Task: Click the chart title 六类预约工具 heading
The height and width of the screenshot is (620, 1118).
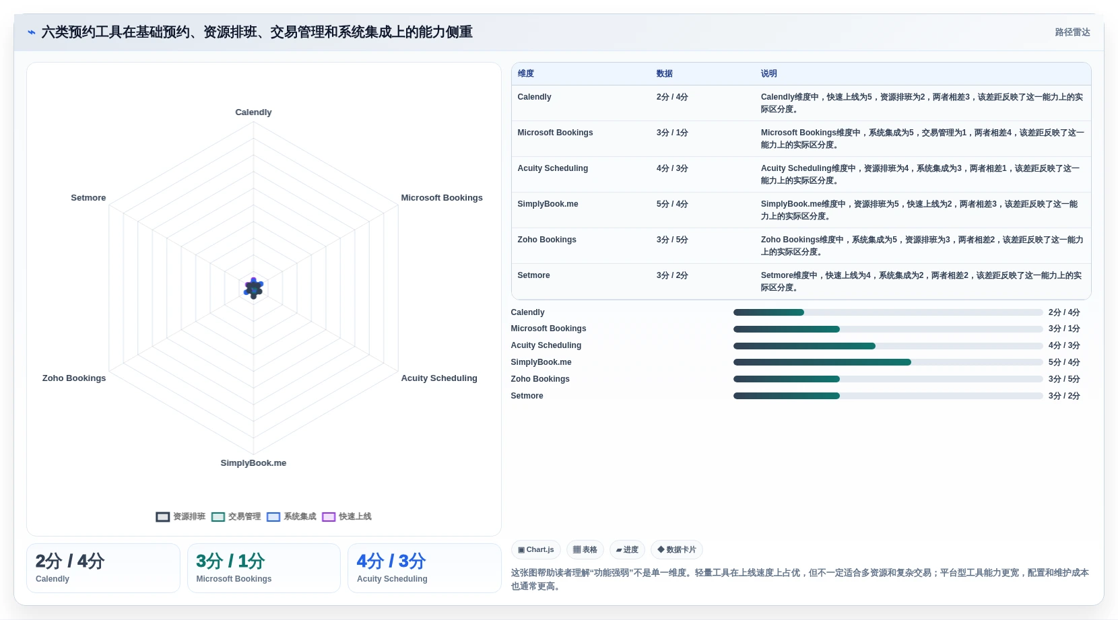Action: click(257, 32)
